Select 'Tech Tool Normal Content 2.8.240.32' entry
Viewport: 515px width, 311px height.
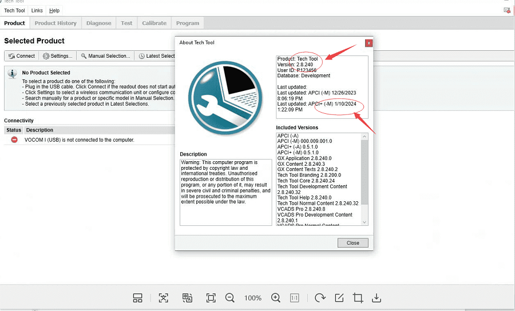[318, 204]
